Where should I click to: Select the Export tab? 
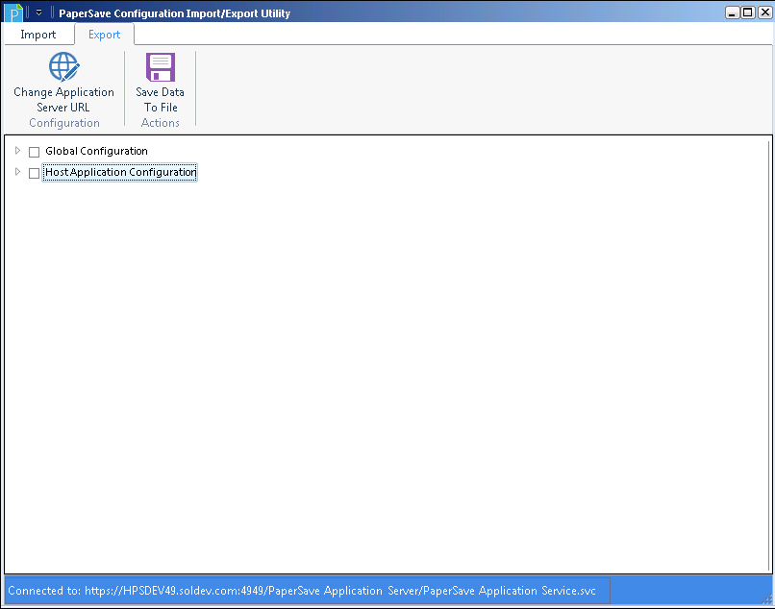click(x=104, y=35)
